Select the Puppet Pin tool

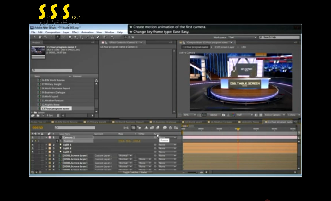pyautogui.click(x=112, y=37)
